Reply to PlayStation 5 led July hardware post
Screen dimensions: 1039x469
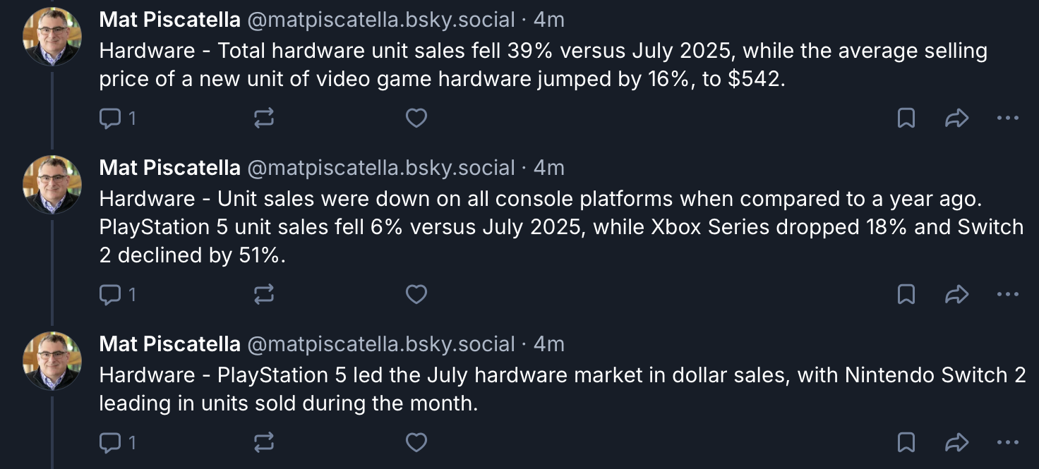click(x=117, y=442)
